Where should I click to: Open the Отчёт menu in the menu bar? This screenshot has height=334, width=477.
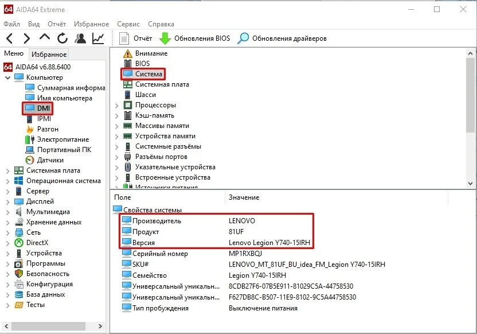click(57, 24)
